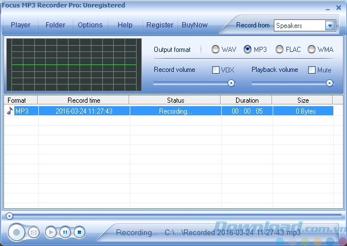Image resolution: width=347 pixels, height=246 pixels.
Task: Click the Size column header
Action: 303,100
